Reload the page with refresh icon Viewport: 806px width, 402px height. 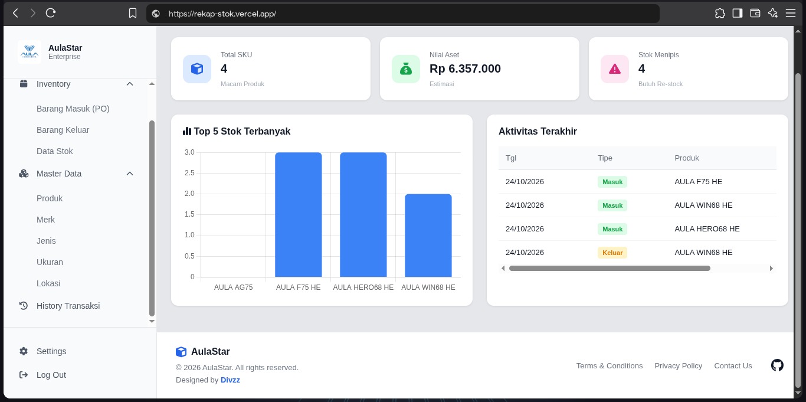click(51, 13)
